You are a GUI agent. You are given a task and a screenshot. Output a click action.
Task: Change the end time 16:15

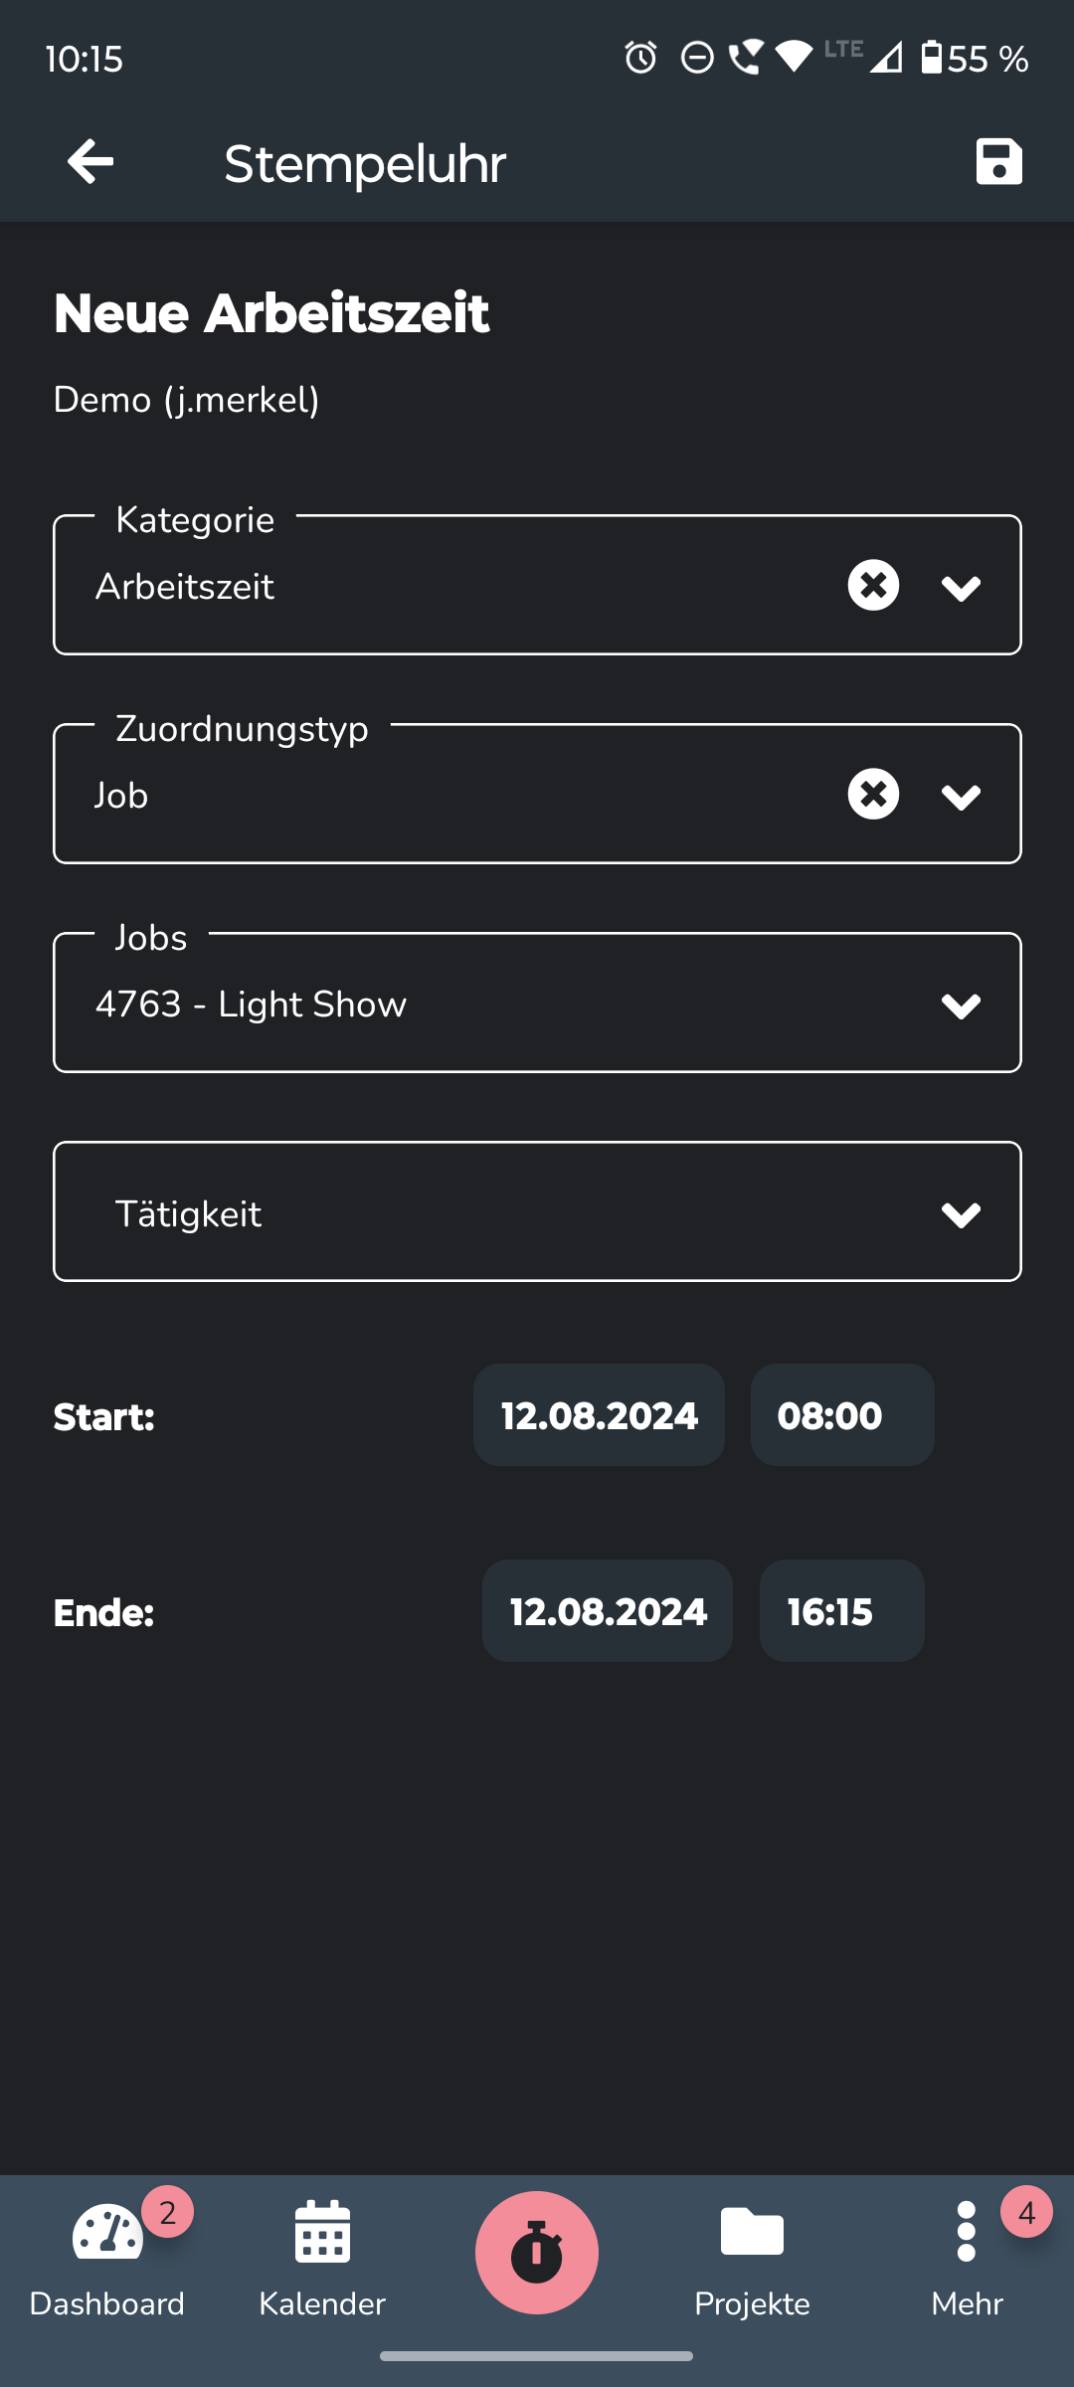(841, 1611)
